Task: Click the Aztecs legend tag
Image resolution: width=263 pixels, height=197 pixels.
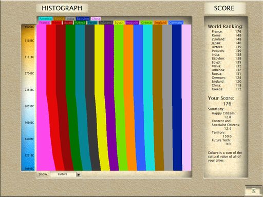Action: click(80, 23)
